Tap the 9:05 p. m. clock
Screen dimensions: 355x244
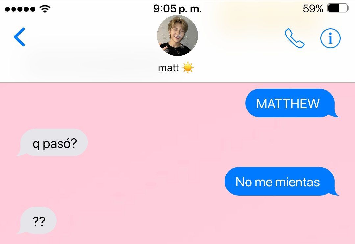point(177,9)
